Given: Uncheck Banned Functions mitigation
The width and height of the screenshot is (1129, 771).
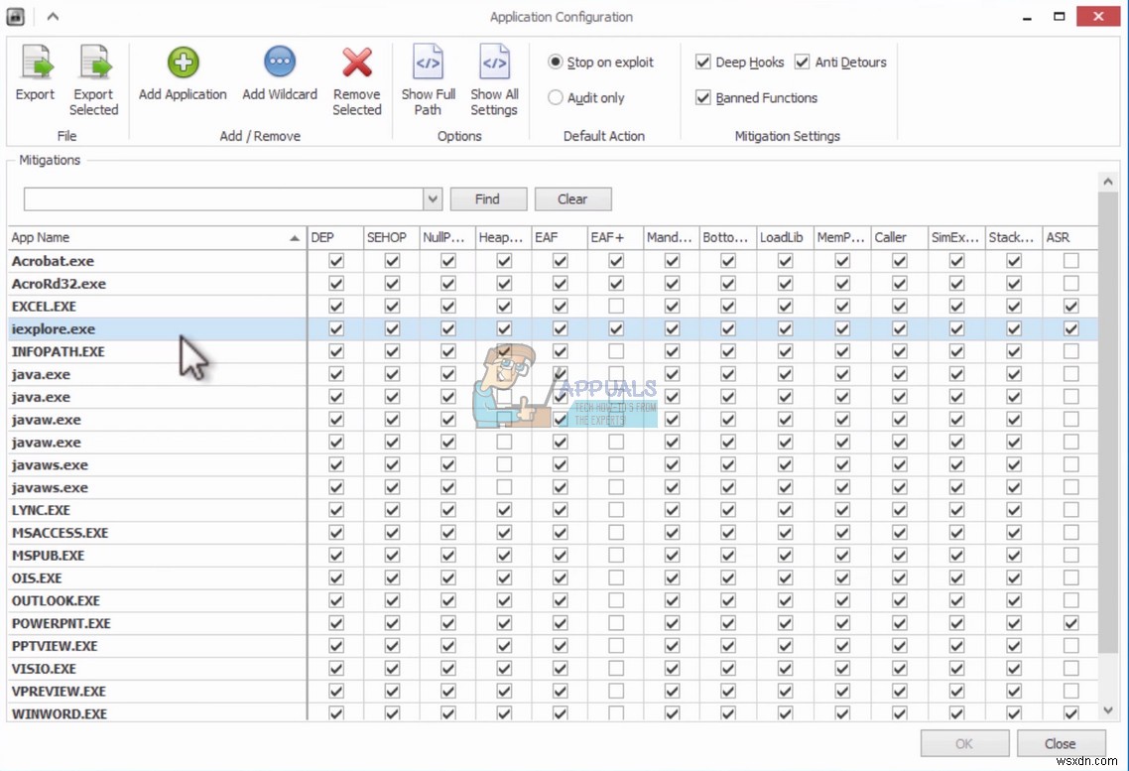Looking at the screenshot, I should (x=703, y=97).
